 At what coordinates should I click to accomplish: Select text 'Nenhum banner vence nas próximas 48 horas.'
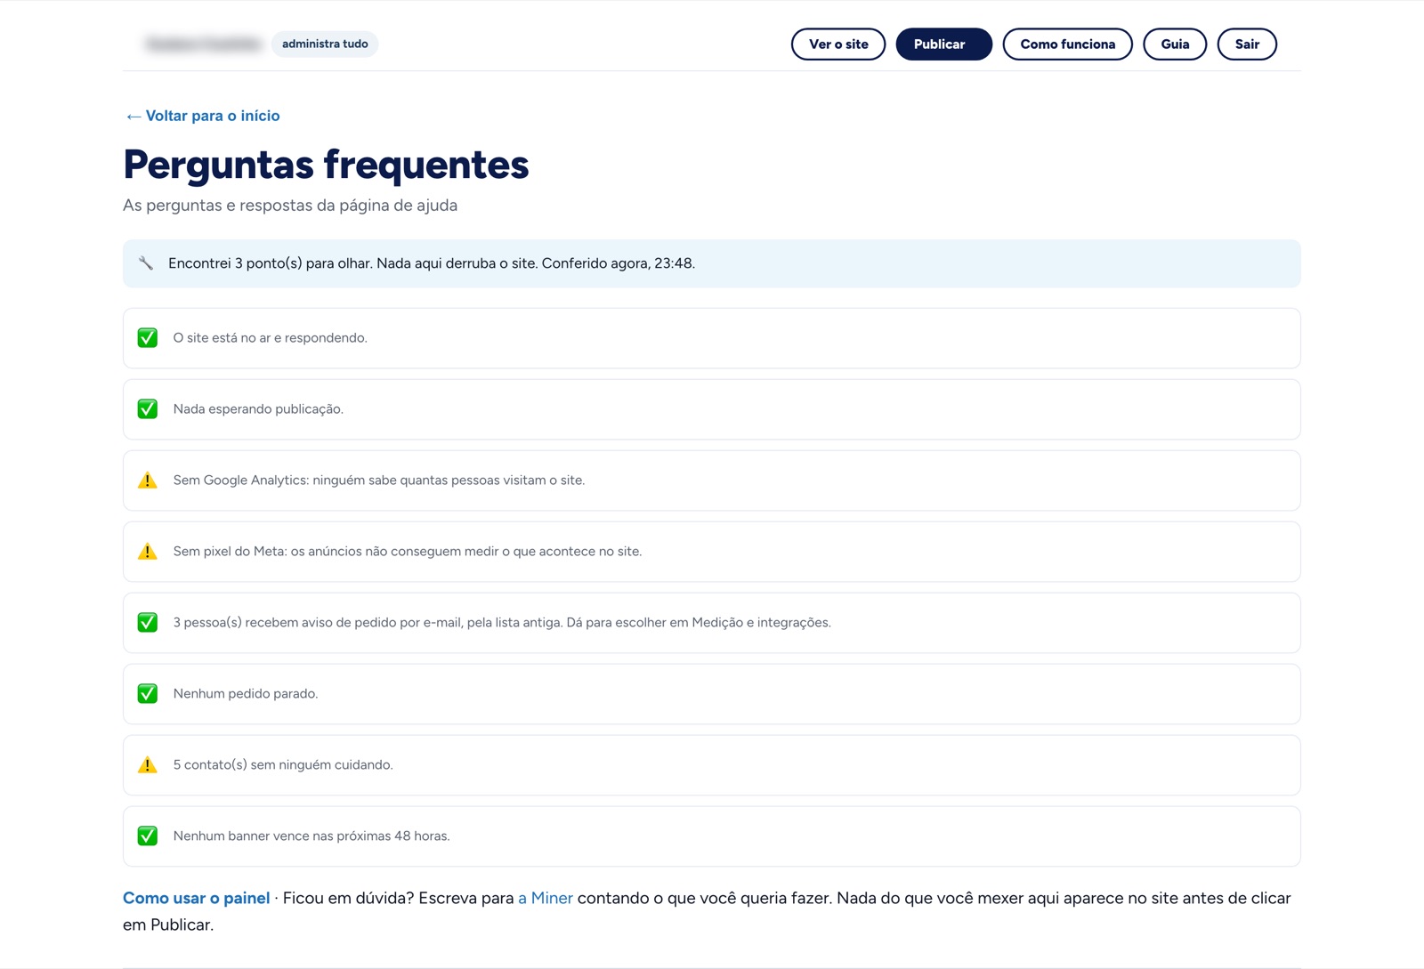click(311, 836)
